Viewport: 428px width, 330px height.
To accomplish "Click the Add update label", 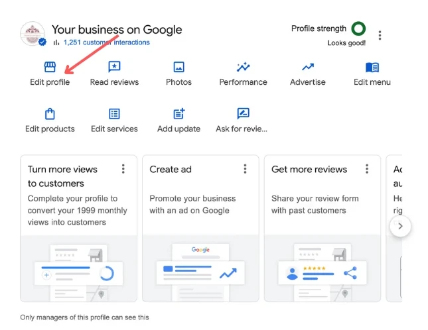I will tap(178, 129).
